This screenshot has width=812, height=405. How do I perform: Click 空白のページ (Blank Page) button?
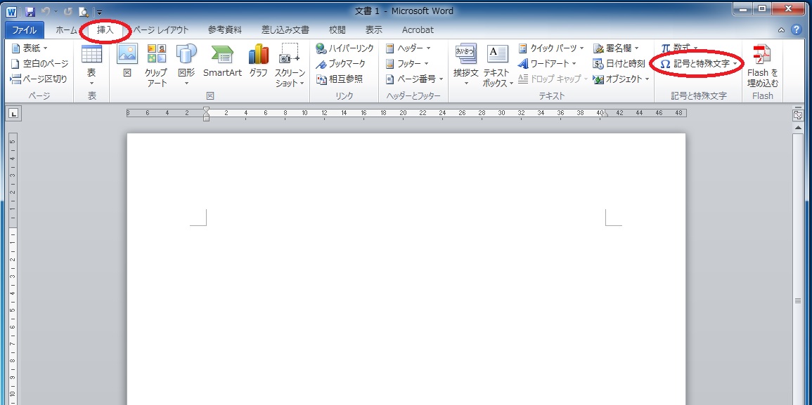coord(40,64)
